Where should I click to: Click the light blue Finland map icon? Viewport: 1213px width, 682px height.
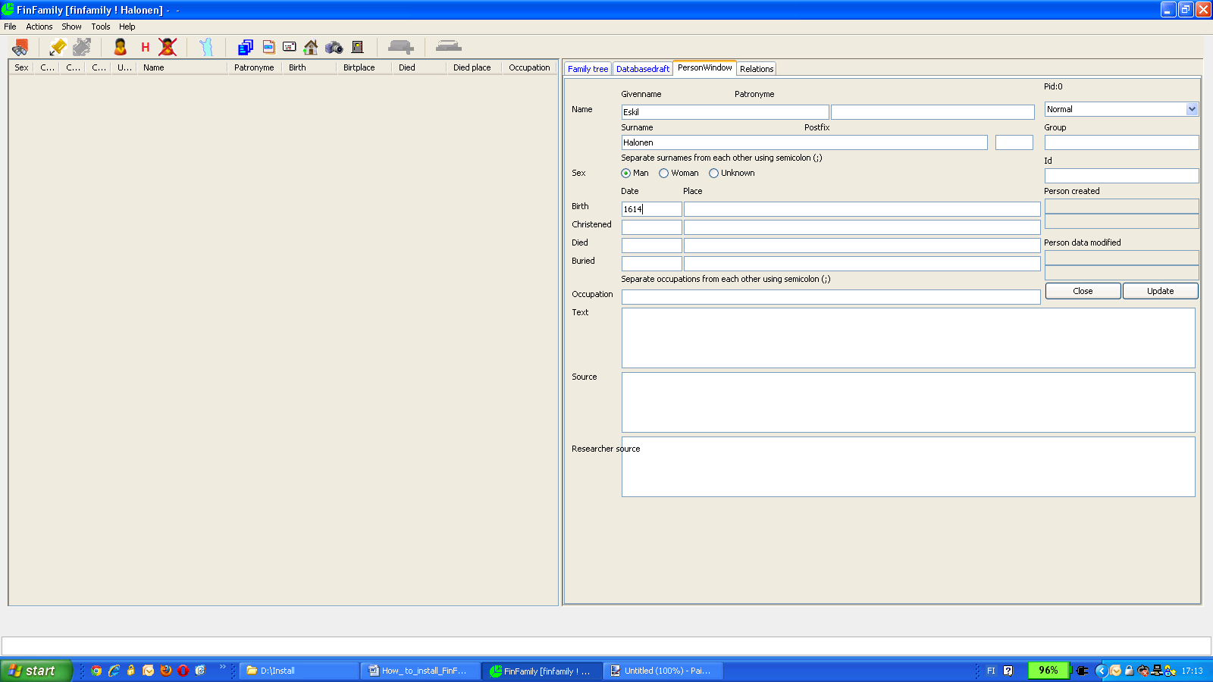(206, 47)
